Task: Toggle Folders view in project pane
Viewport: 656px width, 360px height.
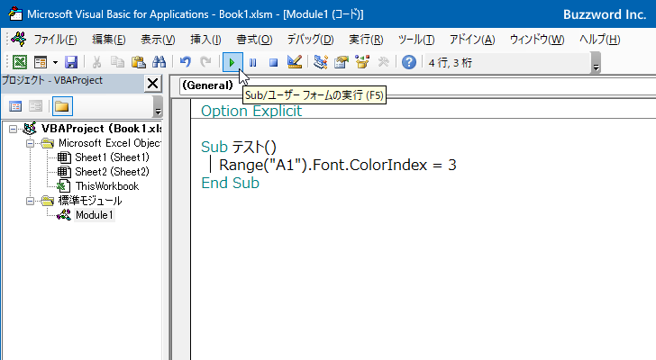Action: click(x=62, y=106)
